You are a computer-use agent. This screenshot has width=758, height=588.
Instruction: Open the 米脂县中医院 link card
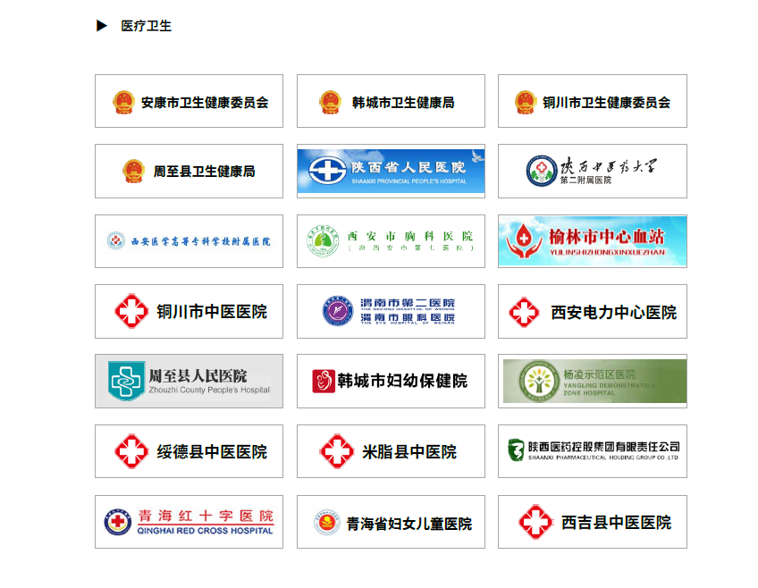click(x=391, y=451)
